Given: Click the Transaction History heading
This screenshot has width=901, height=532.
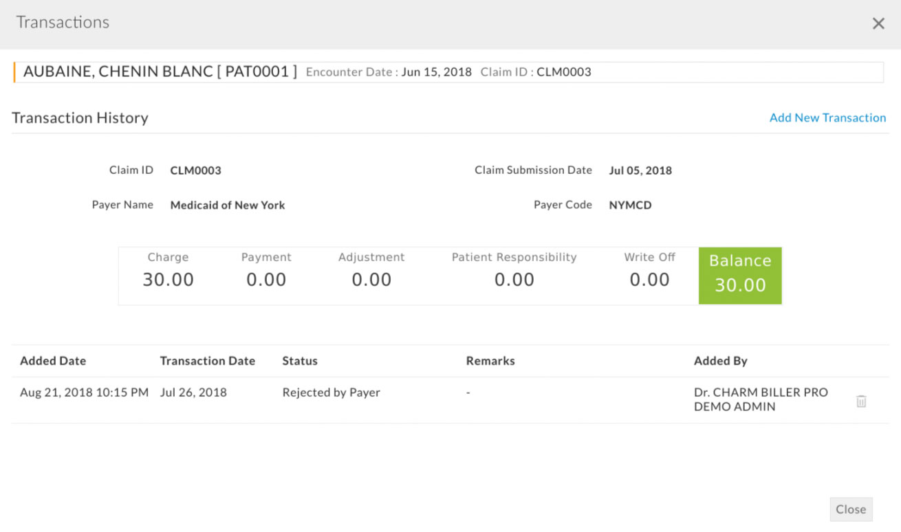Looking at the screenshot, I should pos(80,118).
